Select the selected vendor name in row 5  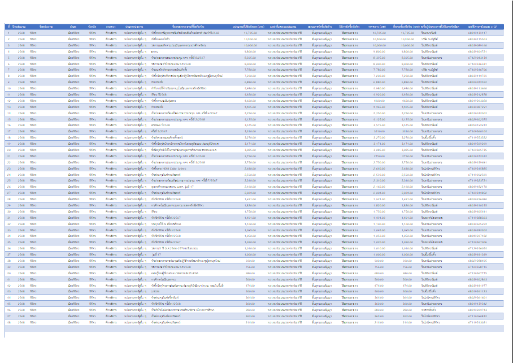coord(432,58)
